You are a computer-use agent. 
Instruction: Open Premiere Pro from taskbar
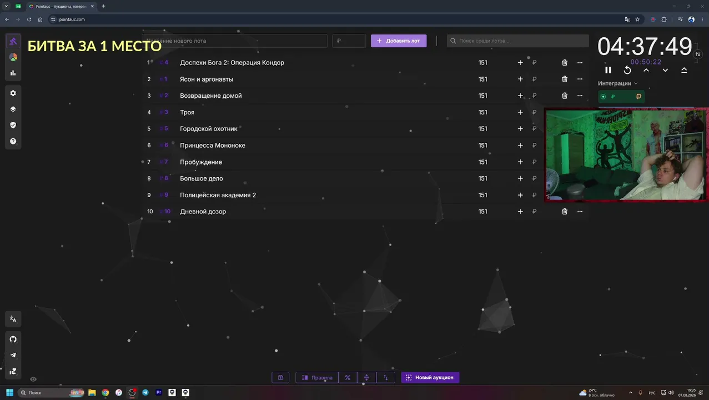click(159, 392)
